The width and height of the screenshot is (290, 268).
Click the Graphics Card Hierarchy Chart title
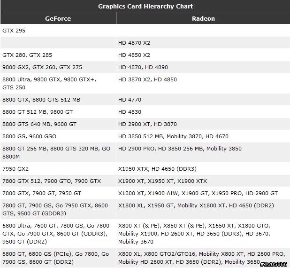click(x=145, y=6)
